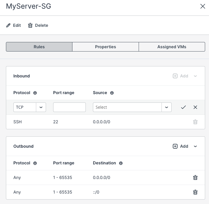This screenshot has height=204, width=209.
Task: Expand the Outbound Add chevron menu
Action: tap(195, 146)
